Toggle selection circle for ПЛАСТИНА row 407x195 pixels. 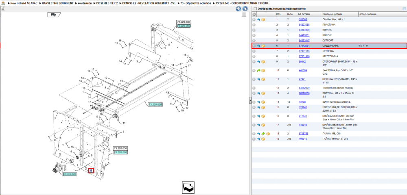(254, 25)
